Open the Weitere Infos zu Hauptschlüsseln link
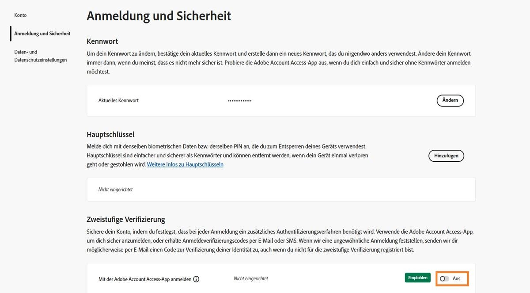Image resolution: width=530 pixels, height=293 pixels. point(185,164)
